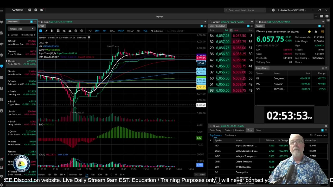
Task: Click the account shield icon in title bar
Action: (x=273, y=10)
